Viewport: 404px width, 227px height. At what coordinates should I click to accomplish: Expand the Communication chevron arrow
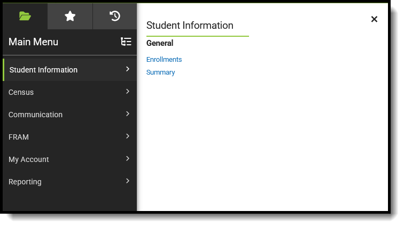(128, 113)
